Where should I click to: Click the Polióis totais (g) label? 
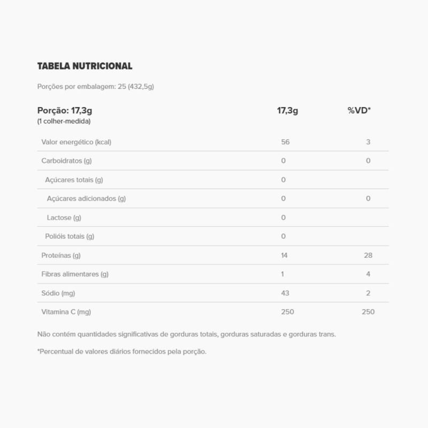tap(70, 236)
